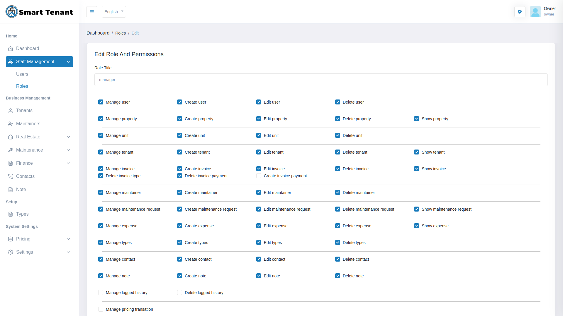This screenshot has height=316, width=563.
Task: Click the settings gear in the top bar
Action: [520, 12]
